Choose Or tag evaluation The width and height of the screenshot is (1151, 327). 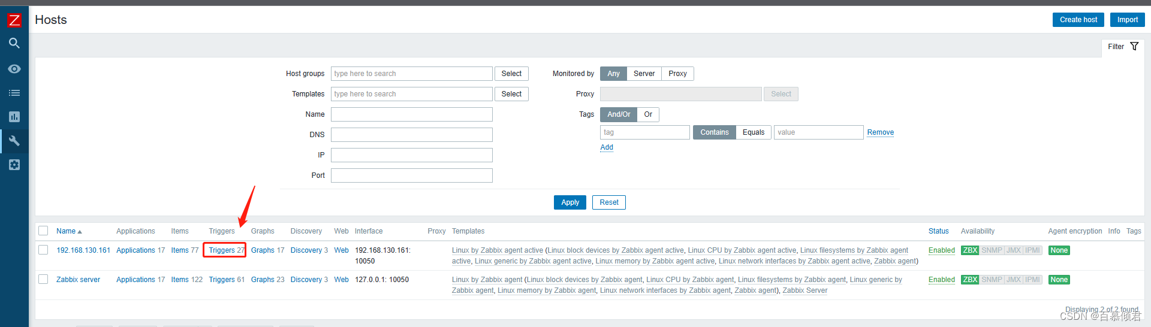648,114
